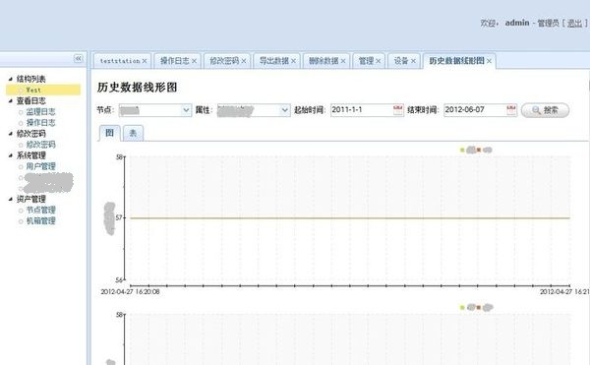This screenshot has height=365, width=590.
Task: Switch to the 导出数据 tab
Action: [274, 61]
